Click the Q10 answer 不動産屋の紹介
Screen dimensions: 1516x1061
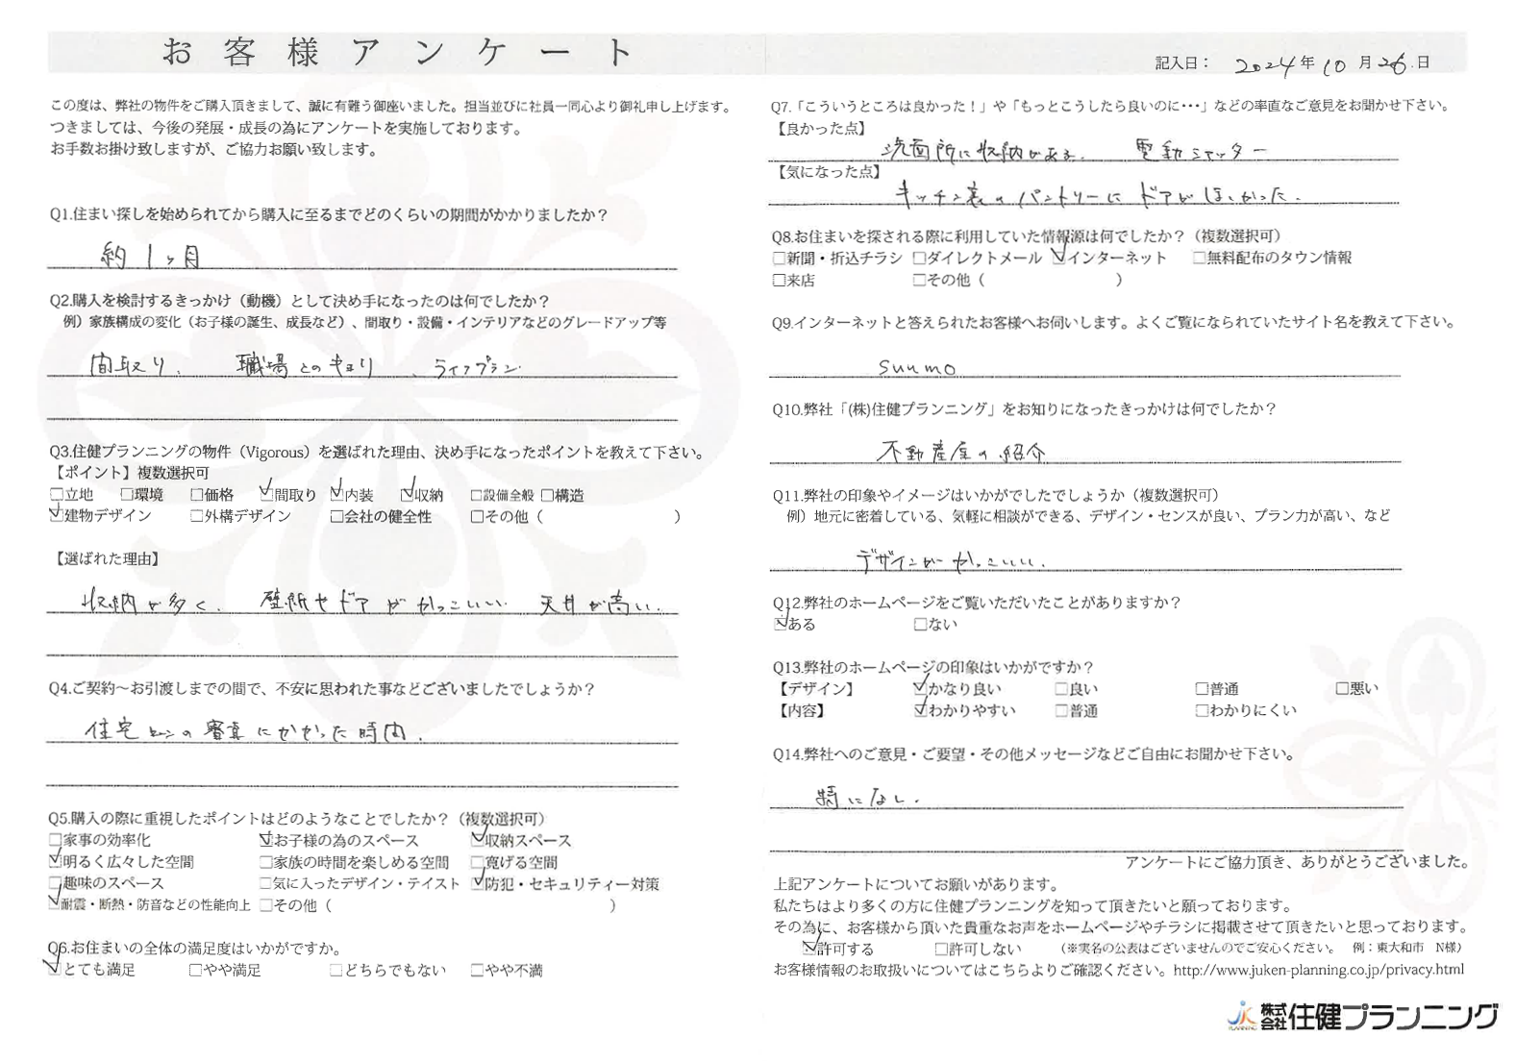963,450
